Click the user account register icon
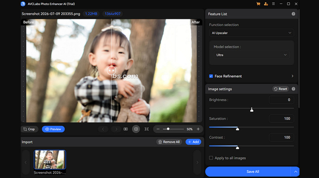Screen dimensions: 319x178 [x=266, y=4]
